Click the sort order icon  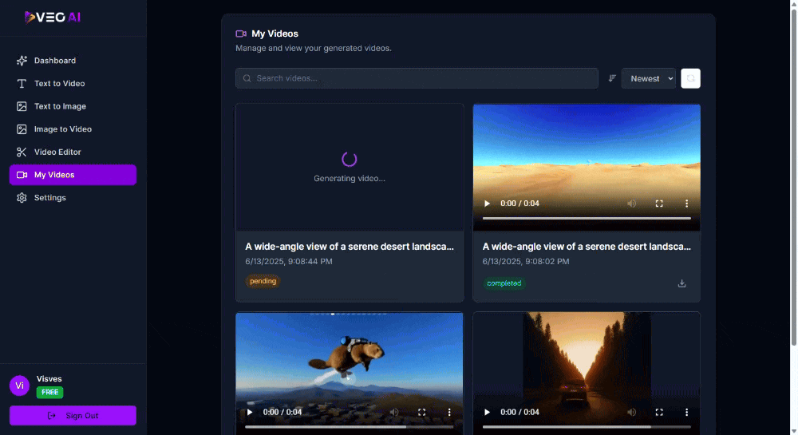click(612, 78)
